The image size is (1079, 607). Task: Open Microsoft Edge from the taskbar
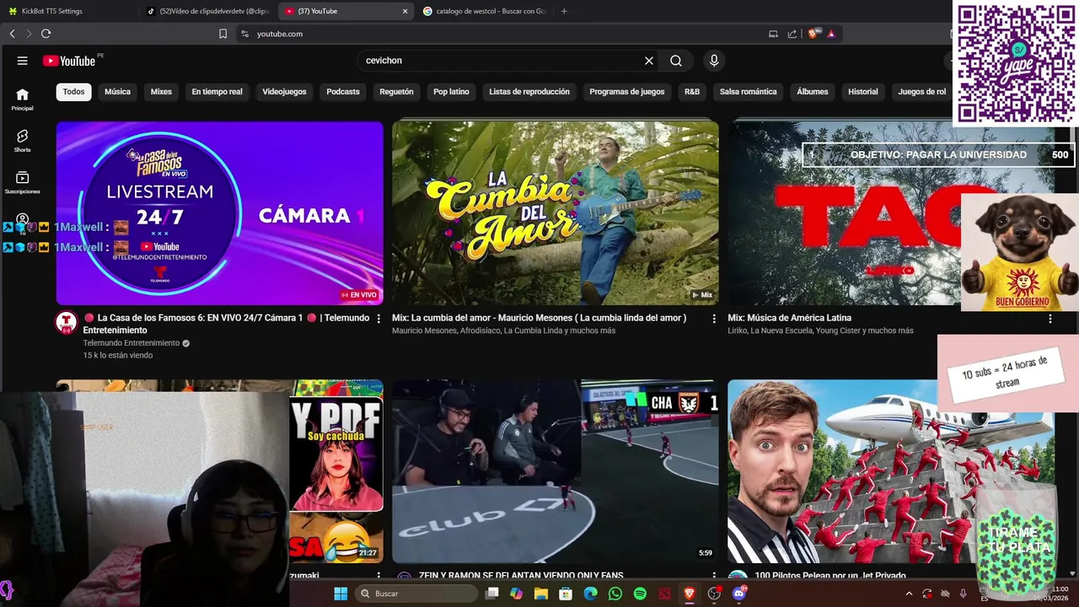pos(591,594)
